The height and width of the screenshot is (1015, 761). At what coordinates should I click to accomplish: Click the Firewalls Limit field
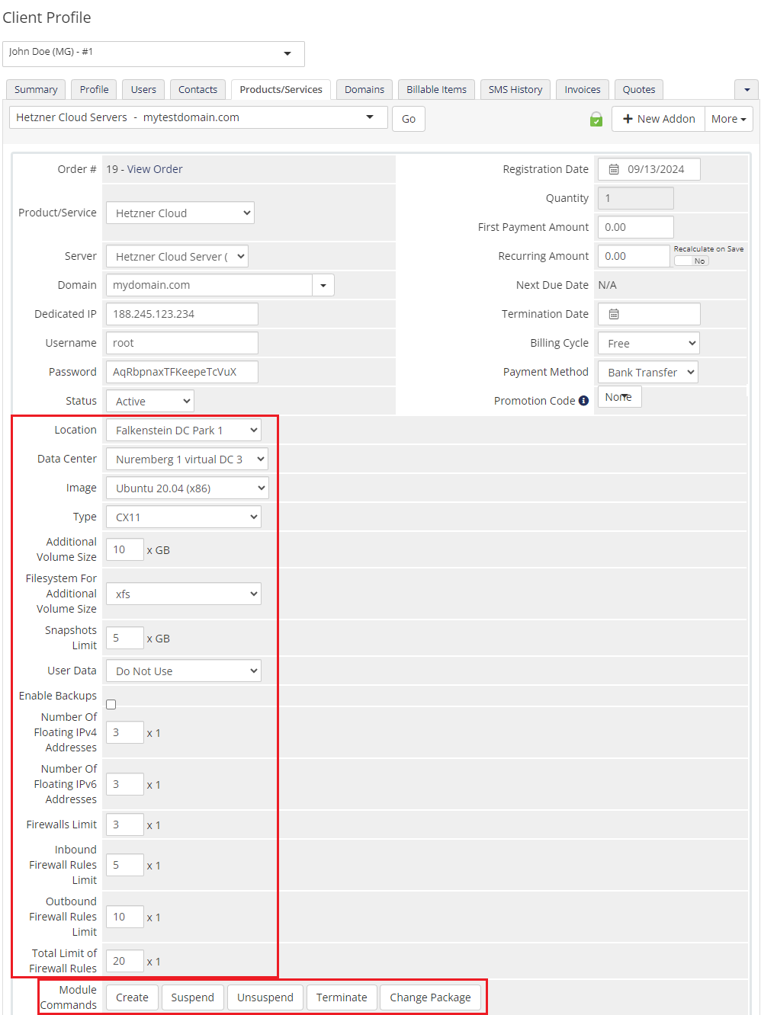pos(125,824)
